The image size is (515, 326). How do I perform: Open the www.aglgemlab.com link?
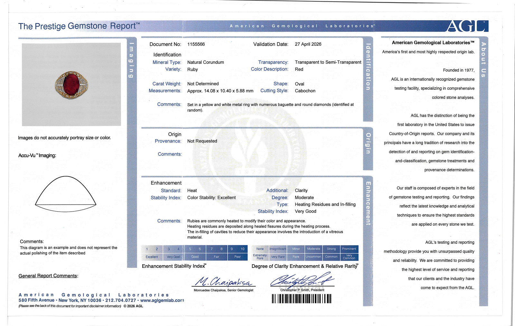162,300
